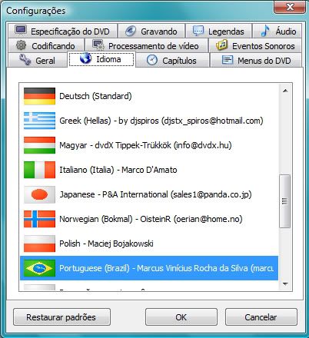The height and width of the screenshot is (338, 309).
Task: Open the Legendas tab
Action: point(218,31)
